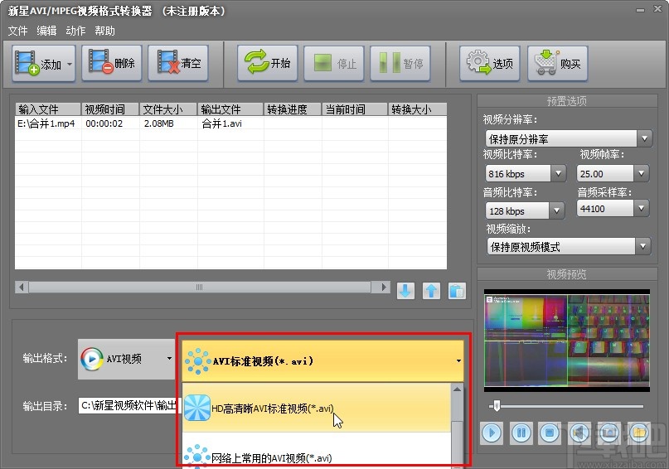
Task: Click the 当前时间 column header
Action: 355,109
